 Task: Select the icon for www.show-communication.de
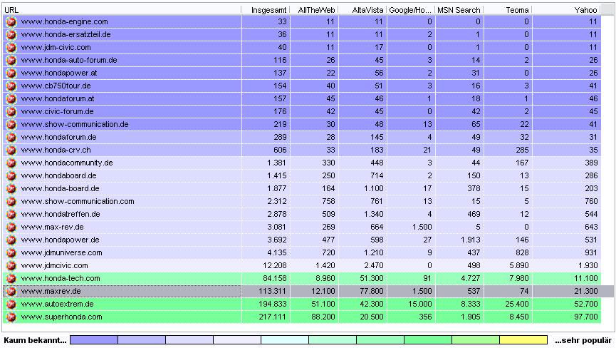(x=11, y=125)
